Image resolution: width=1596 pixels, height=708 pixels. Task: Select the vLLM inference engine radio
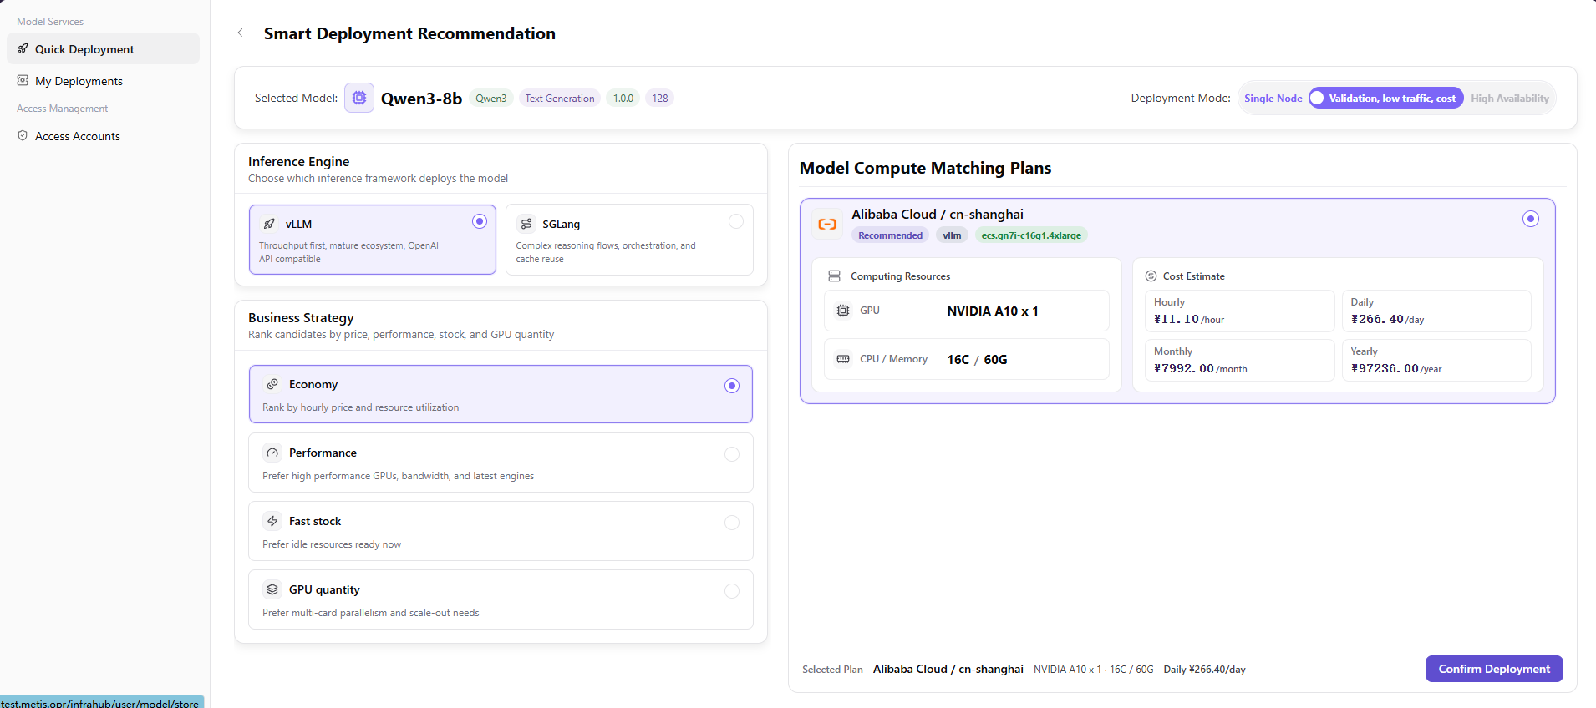coord(480,221)
